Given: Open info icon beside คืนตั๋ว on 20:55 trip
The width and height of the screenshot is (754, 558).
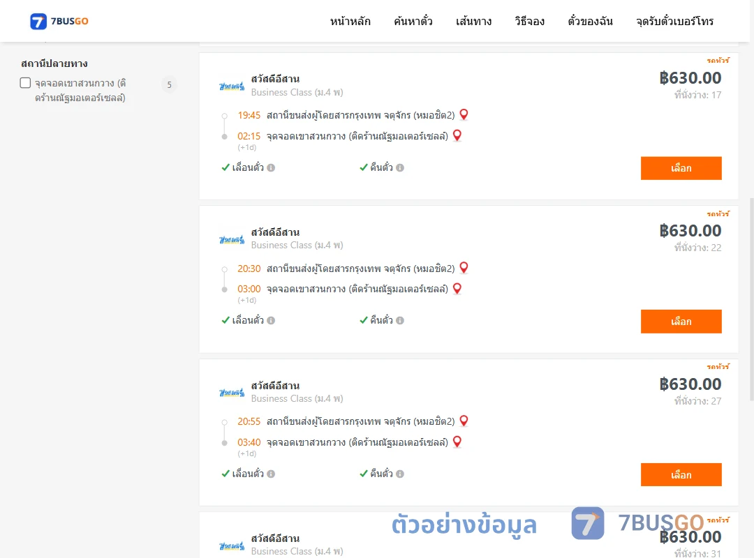Looking at the screenshot, I should (x=400, y=474).
